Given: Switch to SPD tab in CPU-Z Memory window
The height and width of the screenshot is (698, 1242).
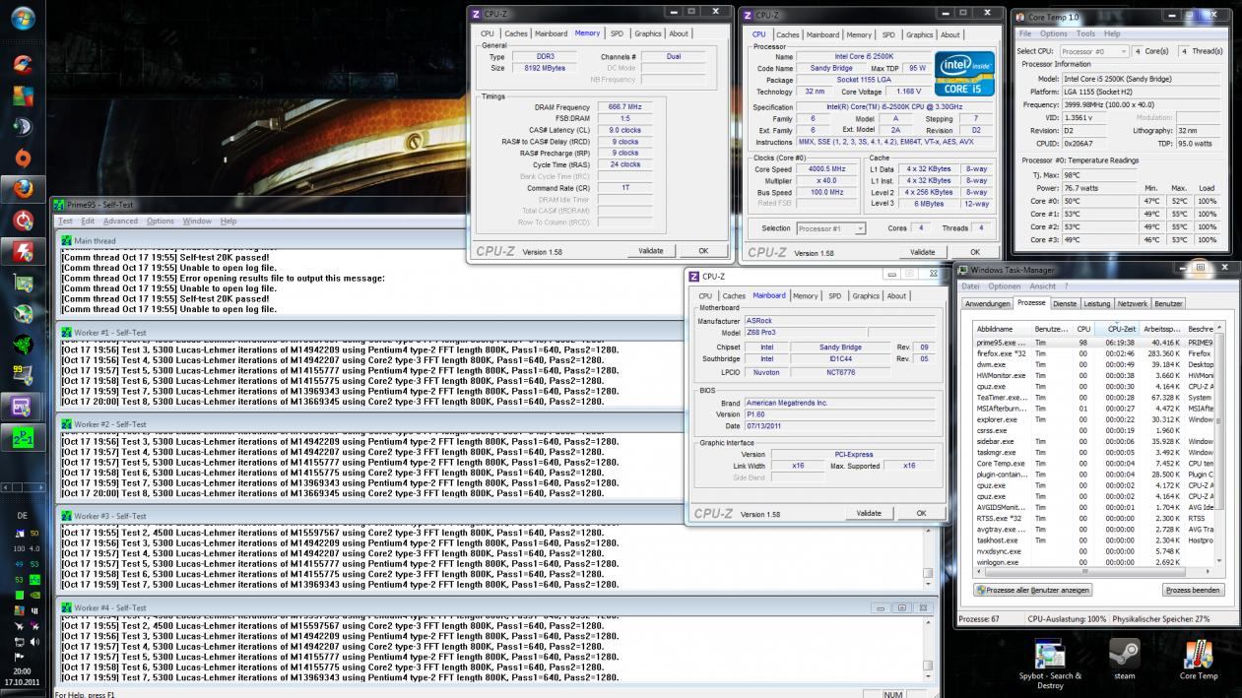Looking at the screenshot, I should (617, 33).
